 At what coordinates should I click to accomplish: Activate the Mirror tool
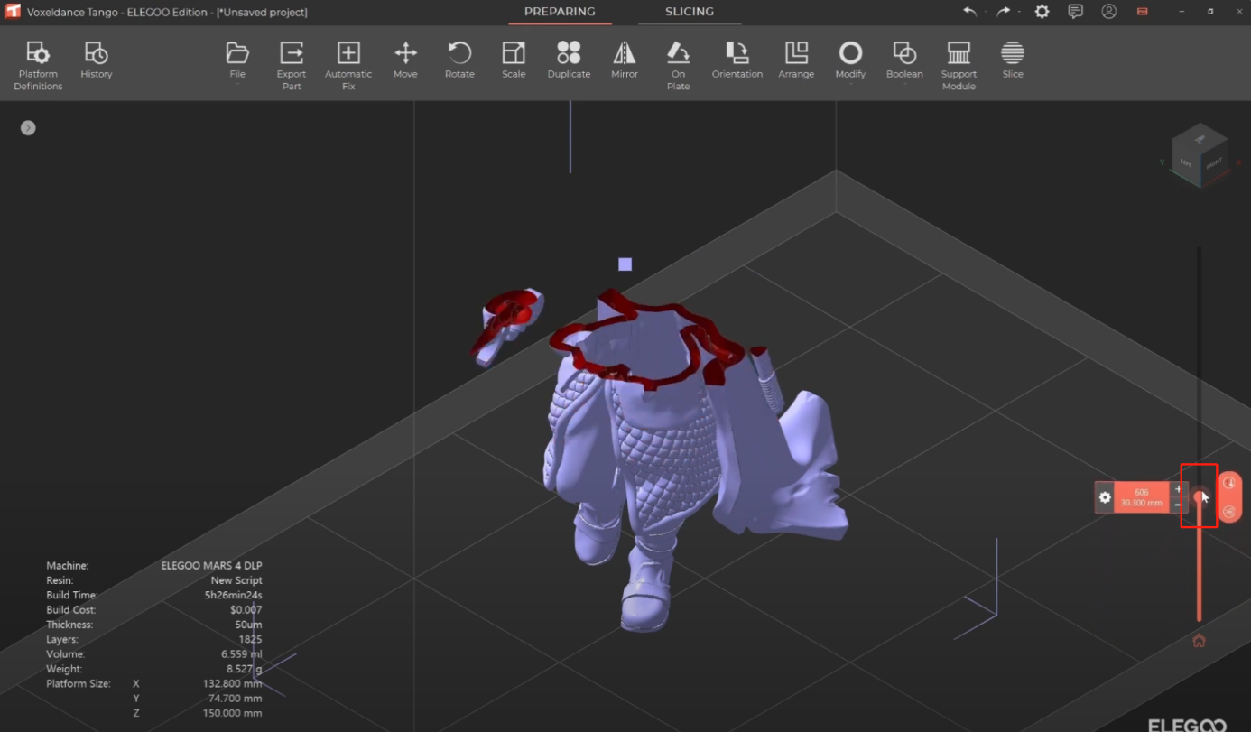pyautogui.click(x=624, y=60)
